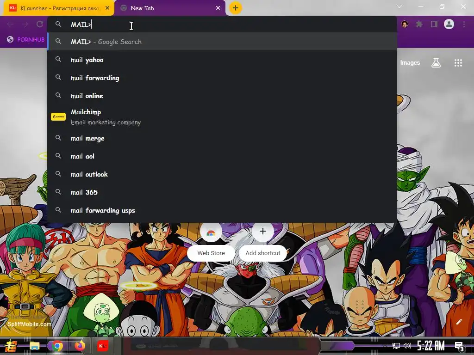The image size is (474, 355).
Task: Open the Chrome profile avatar
Action: [449, 24]
